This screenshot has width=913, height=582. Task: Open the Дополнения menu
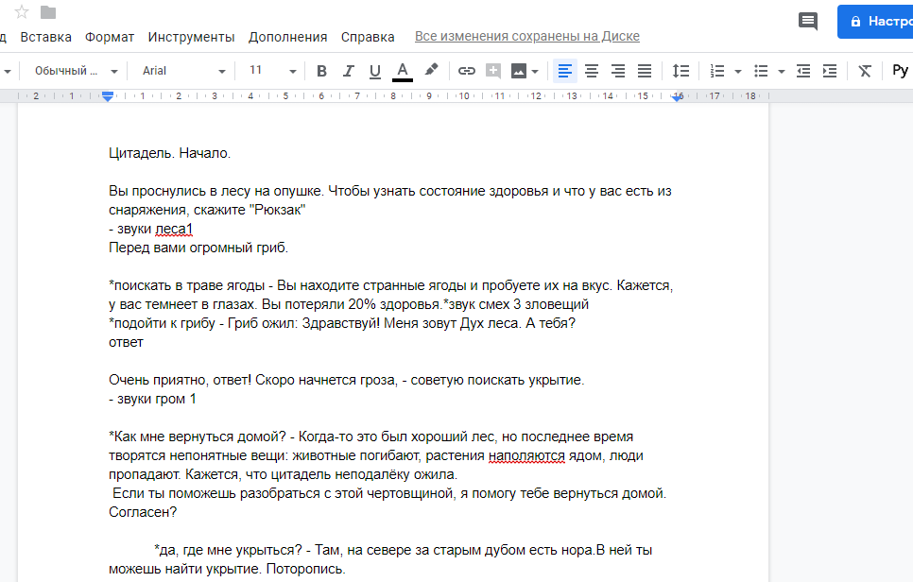pyautogui.click(x=287, y=37)
